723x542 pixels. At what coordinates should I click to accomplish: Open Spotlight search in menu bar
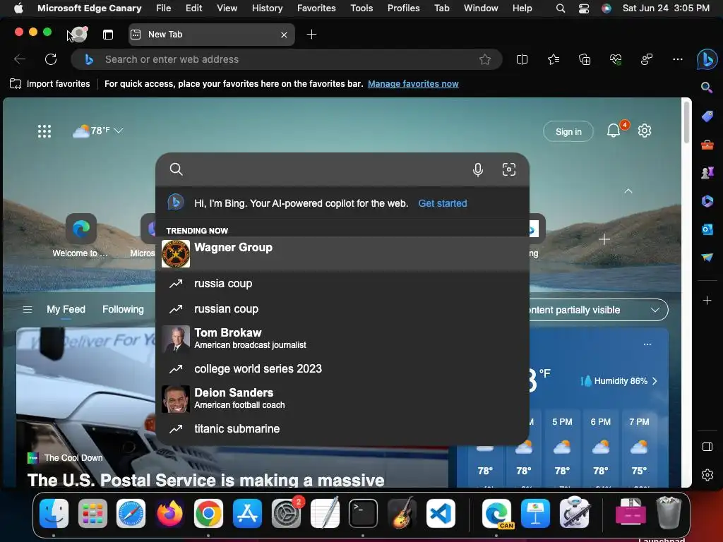click(560, 8)
